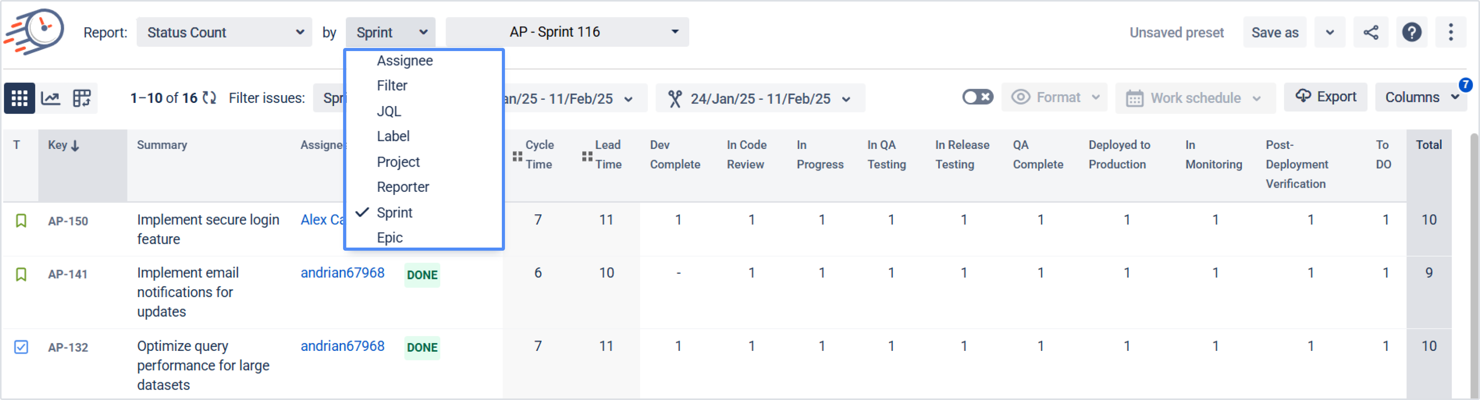Viewport: 1480px width, 400px height.
Task: Open the three-dot more options menu
Action: tap(1450, 32)
